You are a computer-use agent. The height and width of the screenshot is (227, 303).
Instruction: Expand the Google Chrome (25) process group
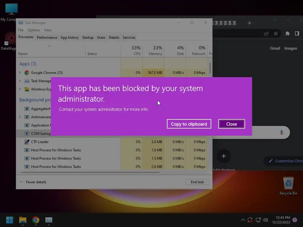20,73
